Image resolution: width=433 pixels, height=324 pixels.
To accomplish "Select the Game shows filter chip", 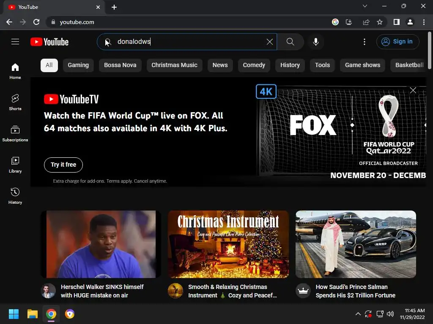I will pyautogui.click(x=362, y=65).
